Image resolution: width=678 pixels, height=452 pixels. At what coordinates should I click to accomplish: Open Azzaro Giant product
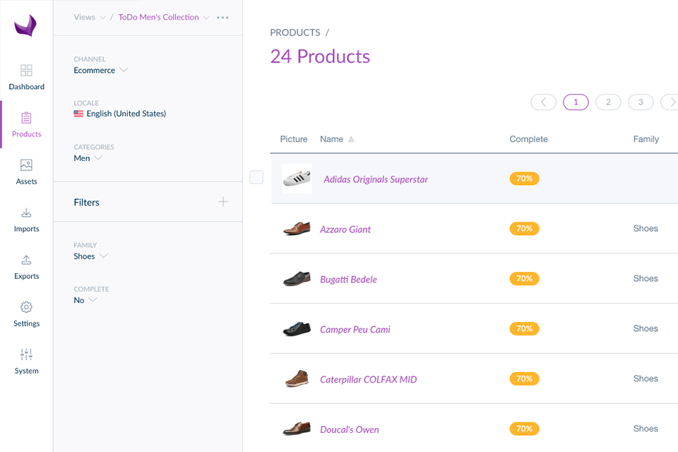coord(345,230)
